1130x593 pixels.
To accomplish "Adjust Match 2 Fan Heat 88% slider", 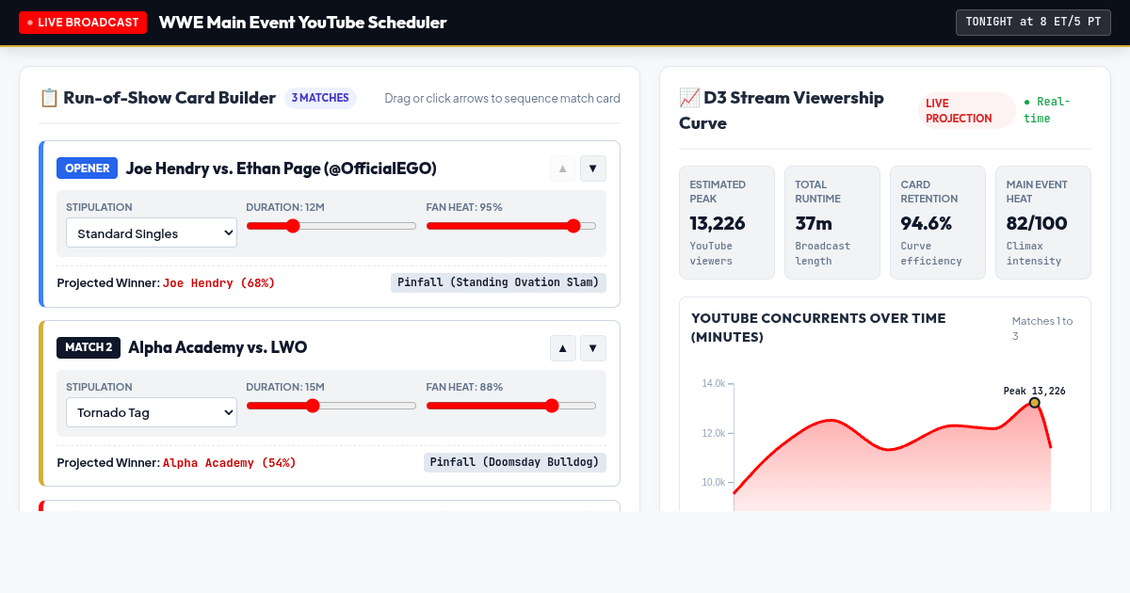I will [511, 406].
